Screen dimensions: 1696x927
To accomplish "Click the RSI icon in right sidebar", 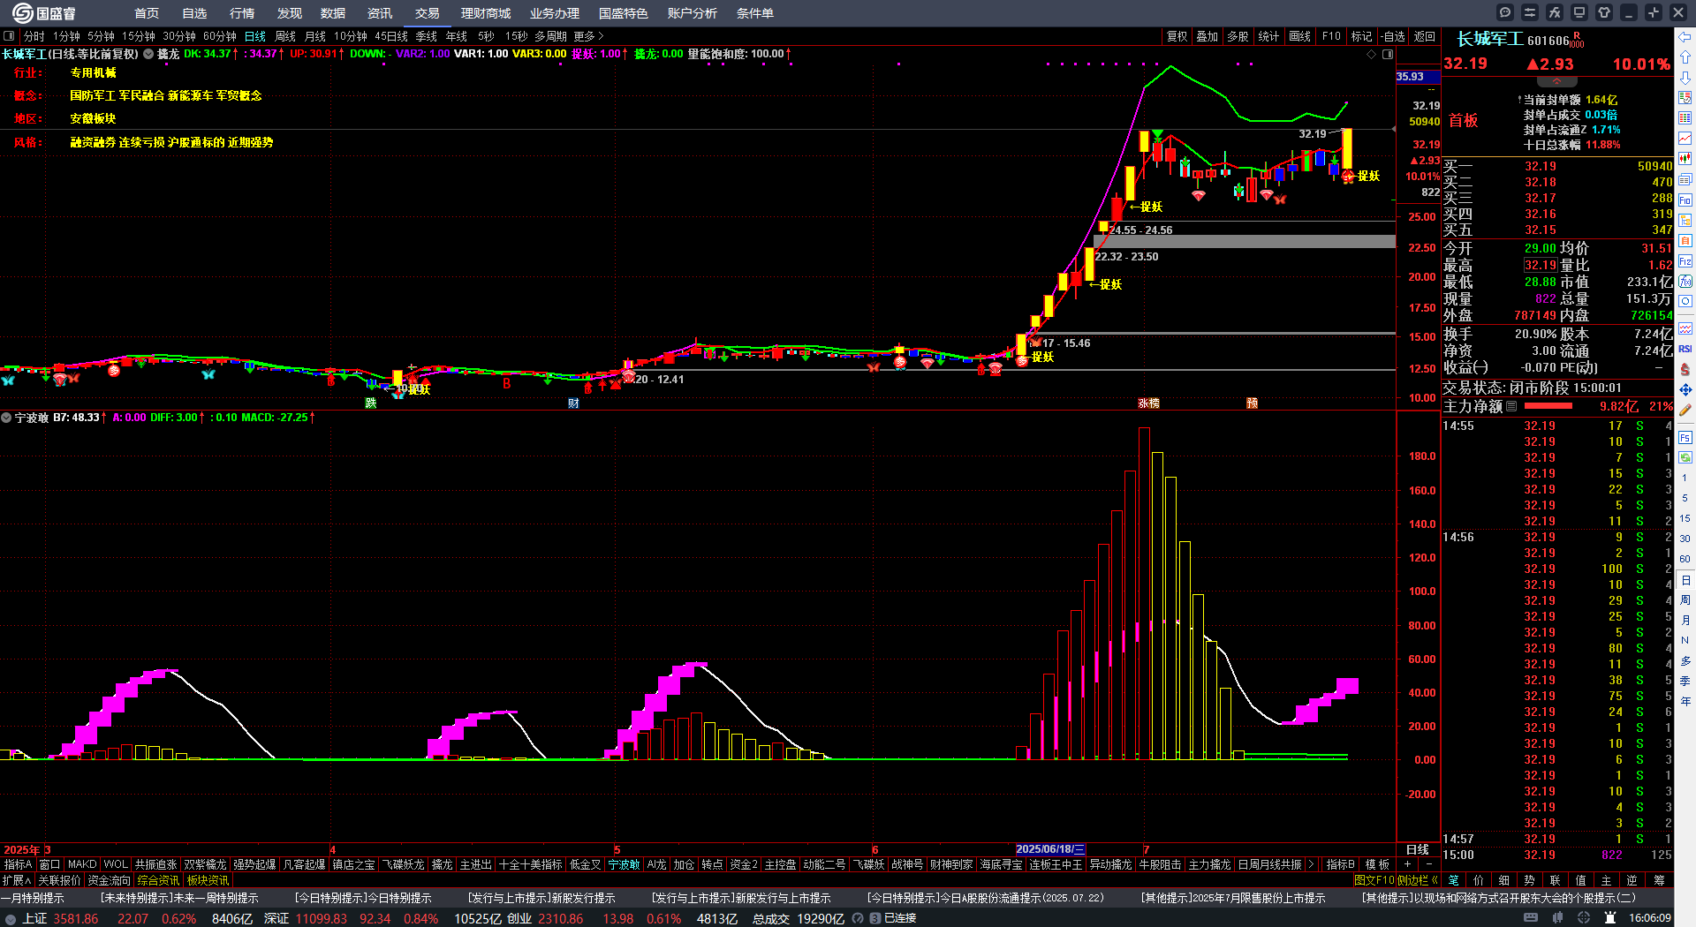I will click(x=1685, y=349).
